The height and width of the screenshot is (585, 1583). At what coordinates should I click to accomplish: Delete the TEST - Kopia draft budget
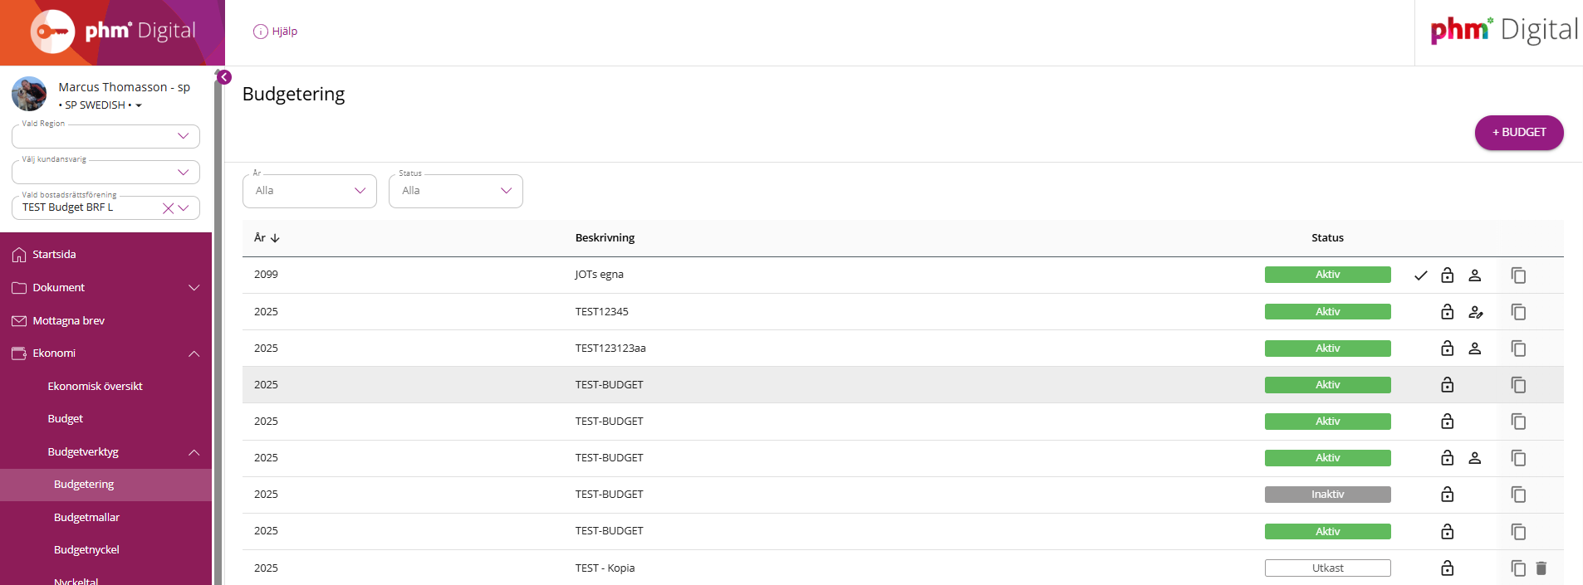coord(1541,568)
